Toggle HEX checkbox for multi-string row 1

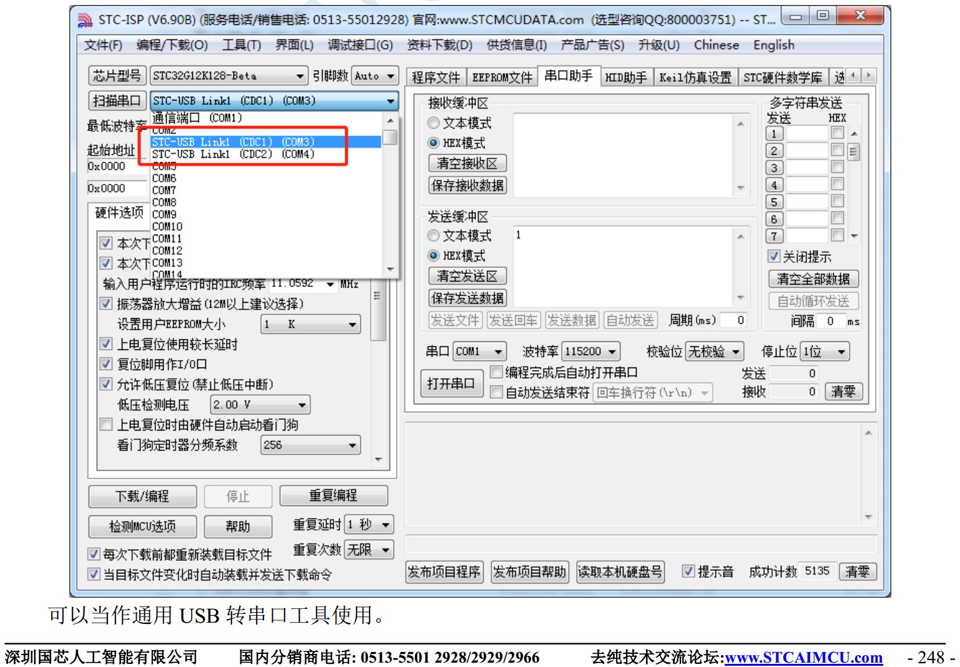click(837, 133)
